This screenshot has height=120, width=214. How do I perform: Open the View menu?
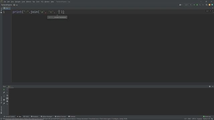(12, 2)
